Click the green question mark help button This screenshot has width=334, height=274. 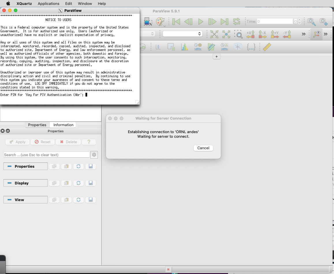[x=89, y=142]
